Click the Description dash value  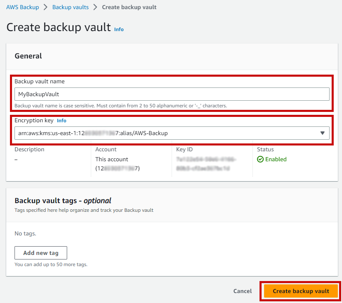pyautogui.click(x=16, y=160)
